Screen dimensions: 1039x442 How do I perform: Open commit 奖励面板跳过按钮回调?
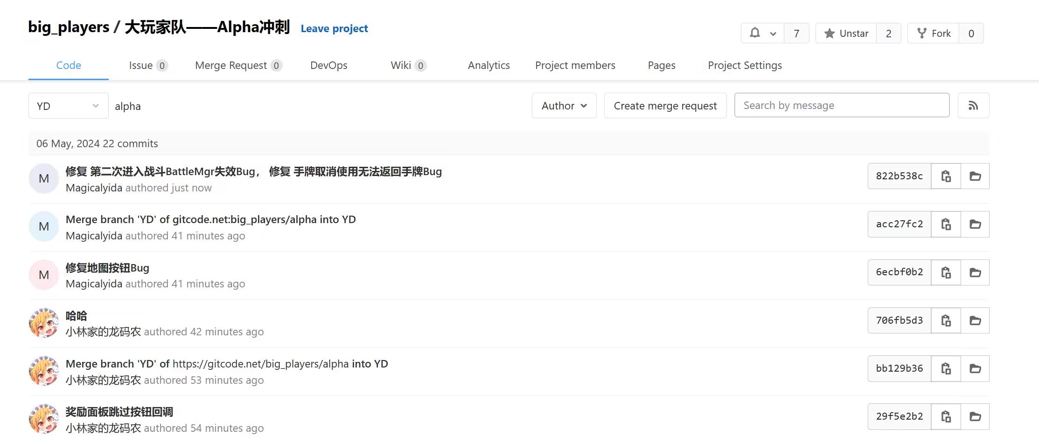[x=119, y=412]
